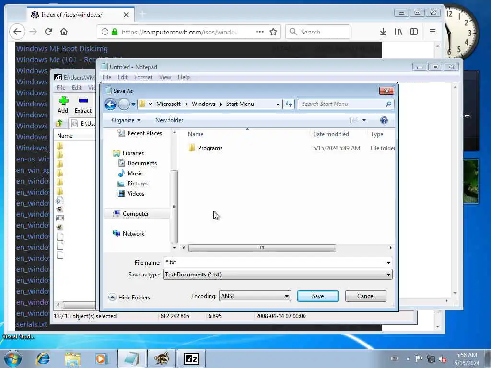Open the address bar previous locations dropdown

[x=278, y=104]
